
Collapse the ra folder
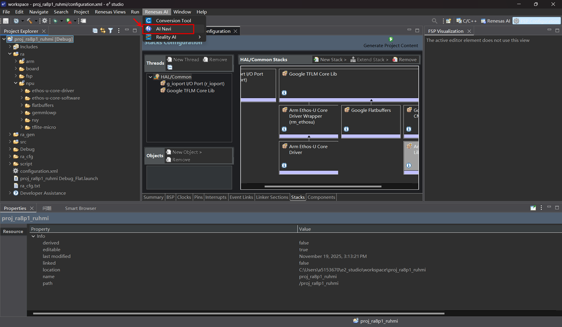(x=10, y=54)
